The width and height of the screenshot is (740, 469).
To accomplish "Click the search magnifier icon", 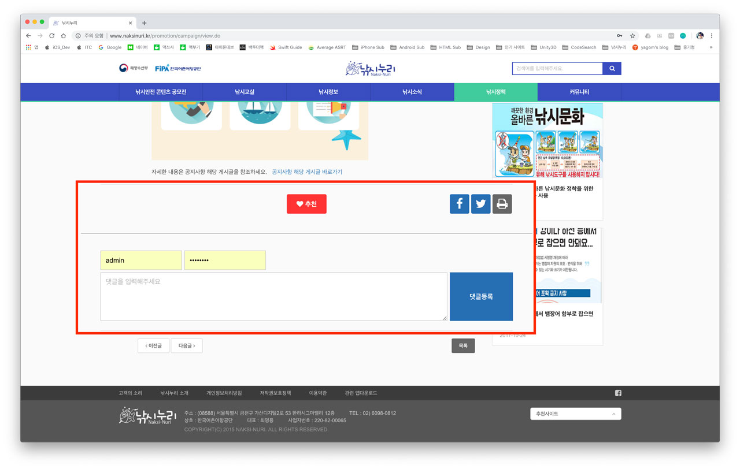I will pyautogui.click(x=612, y=68).
